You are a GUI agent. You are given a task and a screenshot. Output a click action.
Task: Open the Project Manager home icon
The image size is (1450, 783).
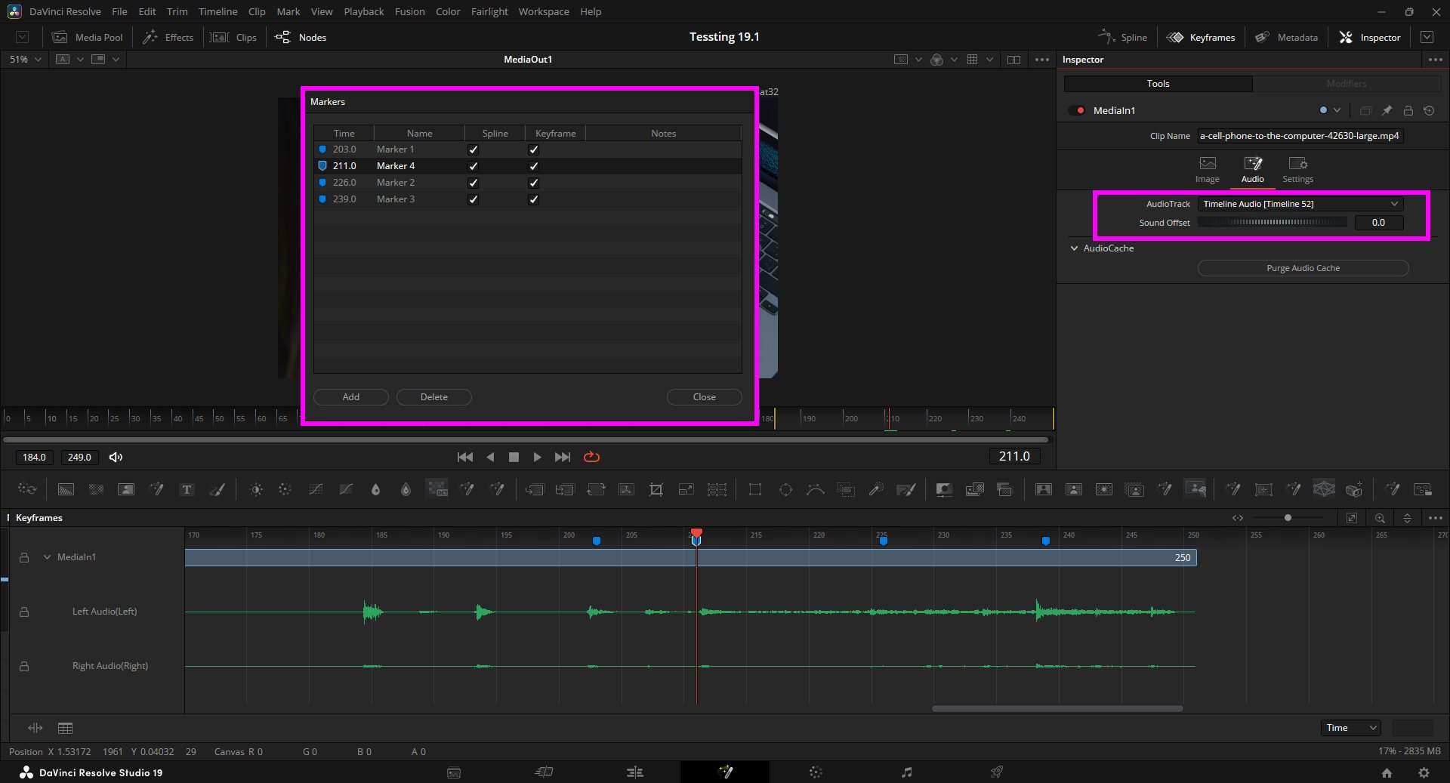coord(1387,772)
